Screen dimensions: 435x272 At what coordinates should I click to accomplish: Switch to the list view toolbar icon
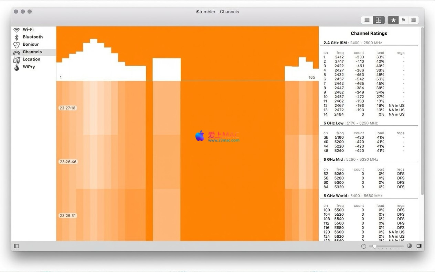click(x=367, y=20)
